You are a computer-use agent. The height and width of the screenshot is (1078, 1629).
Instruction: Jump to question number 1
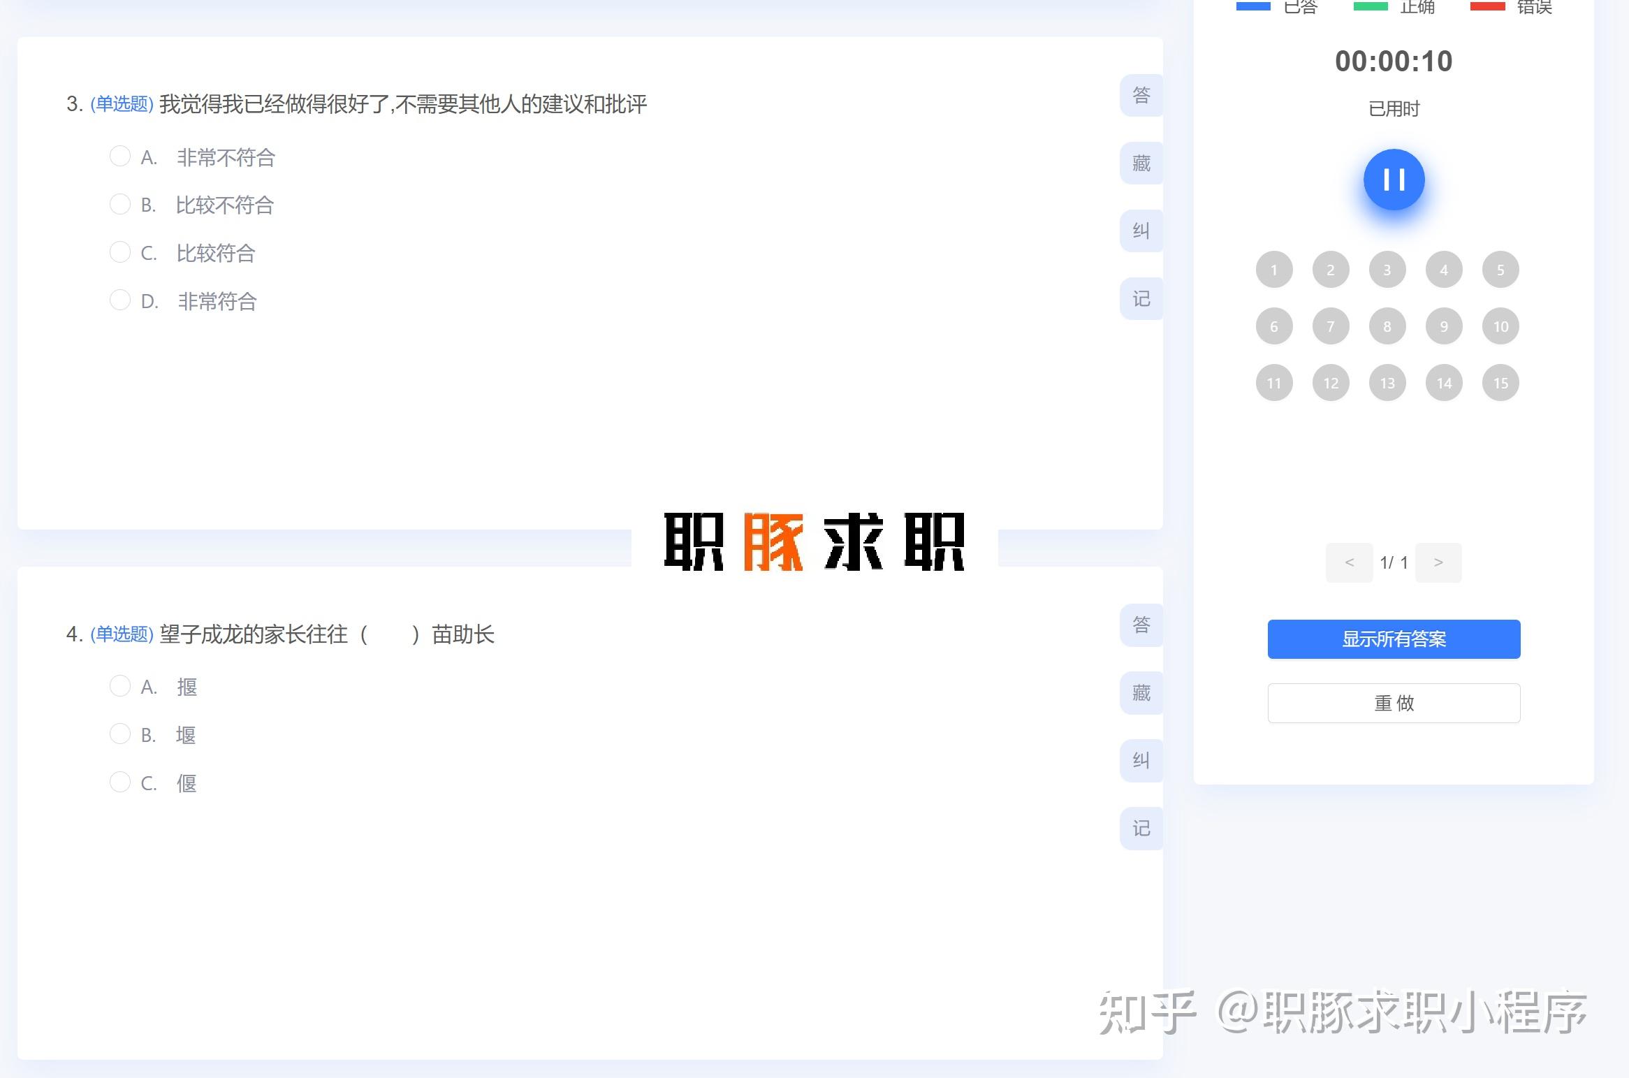[1274, 270]
